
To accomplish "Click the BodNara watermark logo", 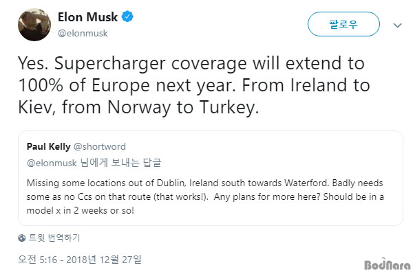I will (388, 264).
